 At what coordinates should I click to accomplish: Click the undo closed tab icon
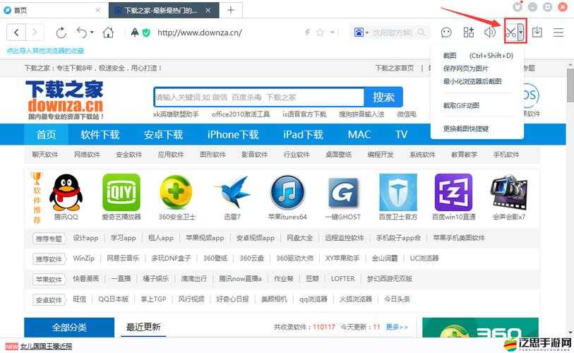82,32
